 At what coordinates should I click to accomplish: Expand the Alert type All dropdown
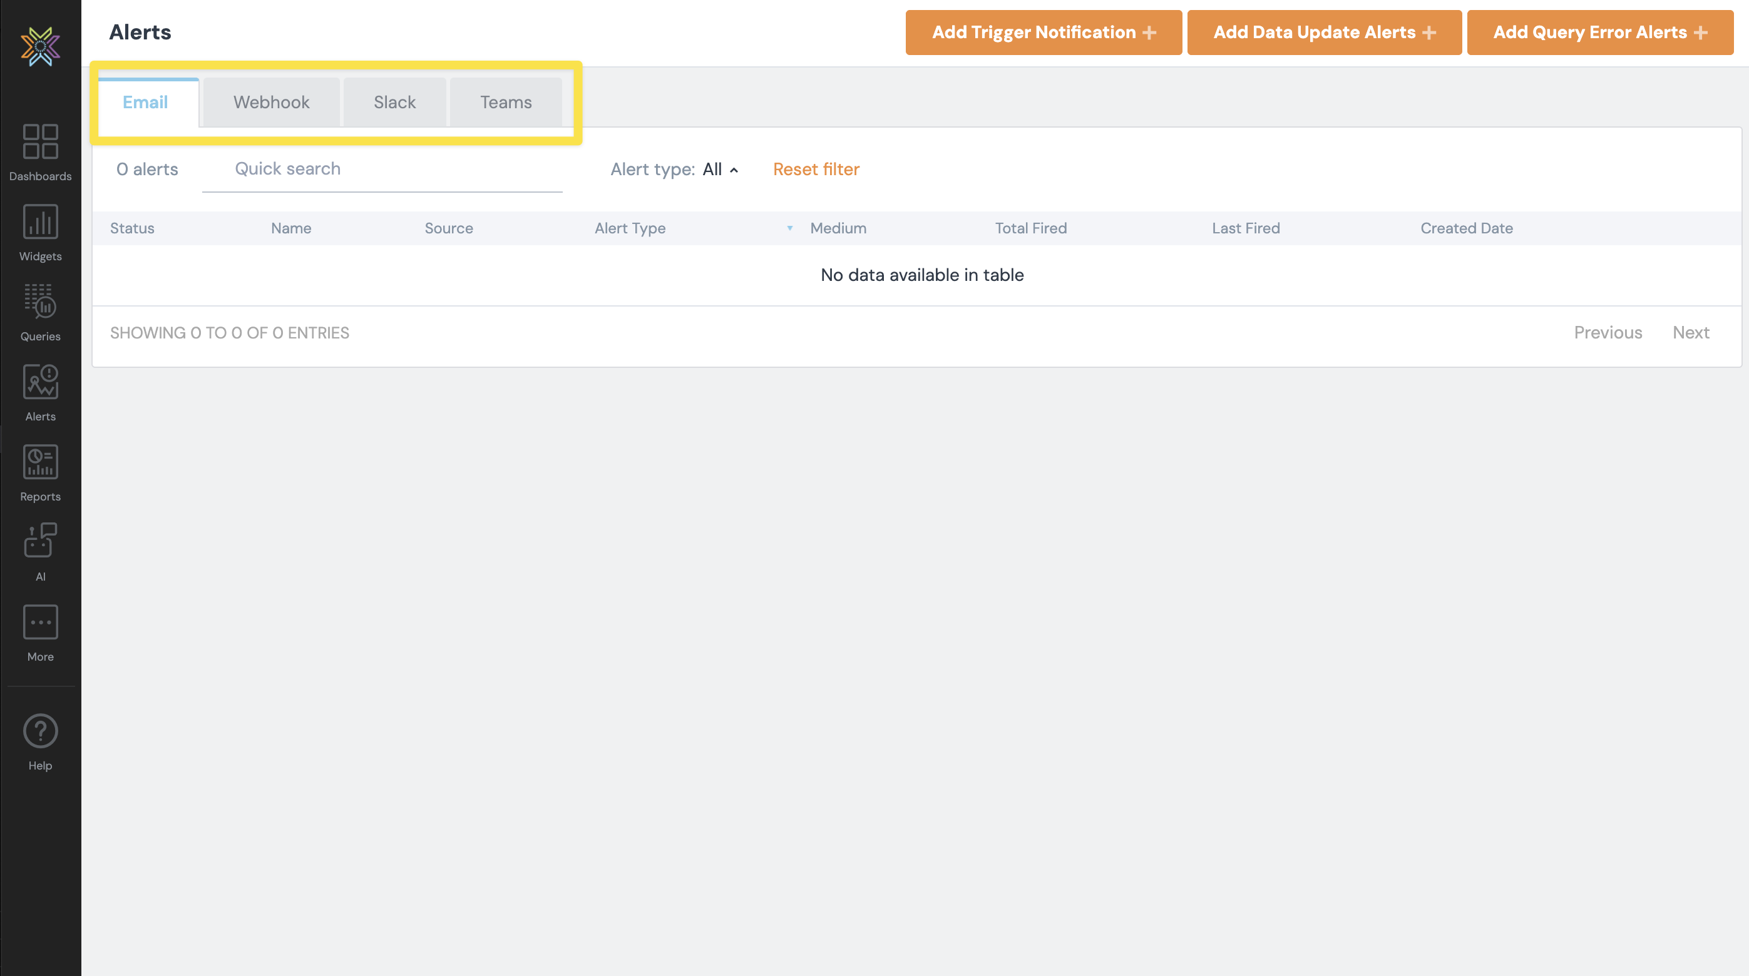[x=720, y=170]
